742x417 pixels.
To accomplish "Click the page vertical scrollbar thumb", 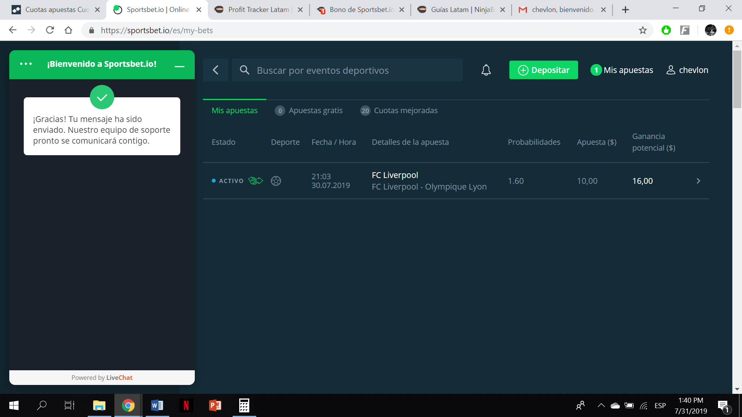I will pos(737,79).
